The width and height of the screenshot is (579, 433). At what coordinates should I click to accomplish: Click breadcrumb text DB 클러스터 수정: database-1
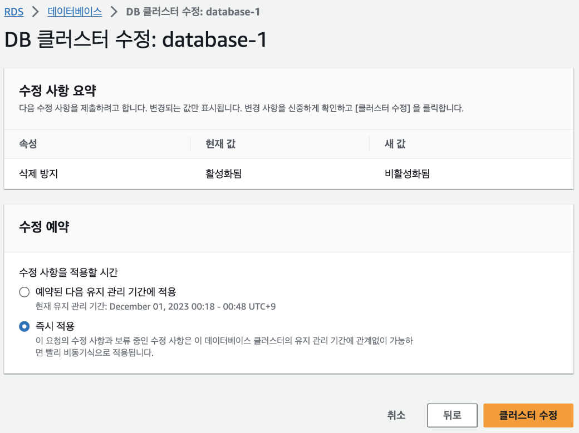tap(193, 12)
